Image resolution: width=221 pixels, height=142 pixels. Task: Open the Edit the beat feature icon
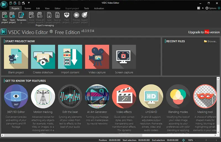click(x=70, y=96)
